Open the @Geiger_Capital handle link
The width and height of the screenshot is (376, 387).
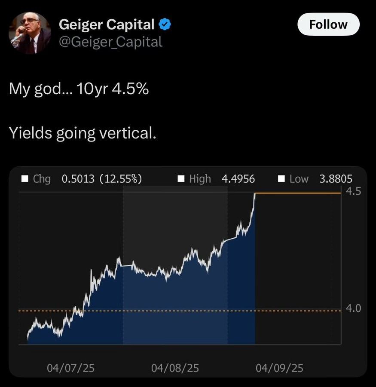click(x=110, y=42)
